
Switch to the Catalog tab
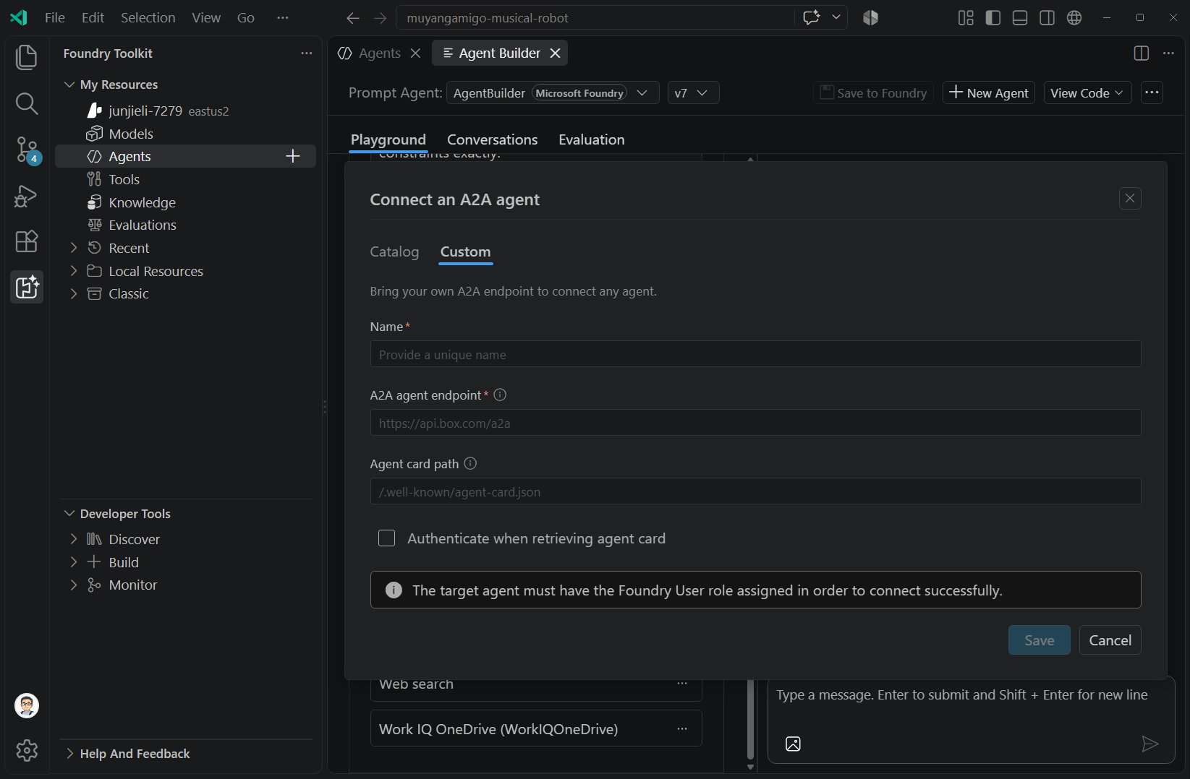point(394,251)
